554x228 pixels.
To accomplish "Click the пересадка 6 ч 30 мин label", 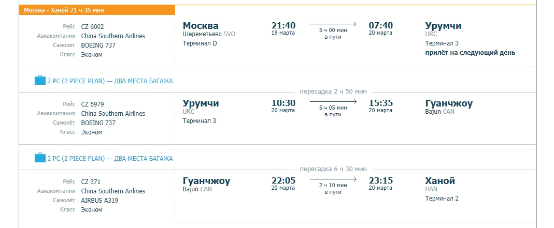I will [x=333, y=169].
